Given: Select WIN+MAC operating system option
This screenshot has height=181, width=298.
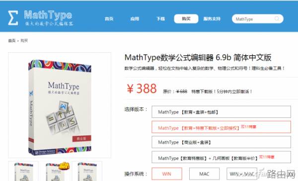Looking at the screenshot, I should click(x=242, y=174).
